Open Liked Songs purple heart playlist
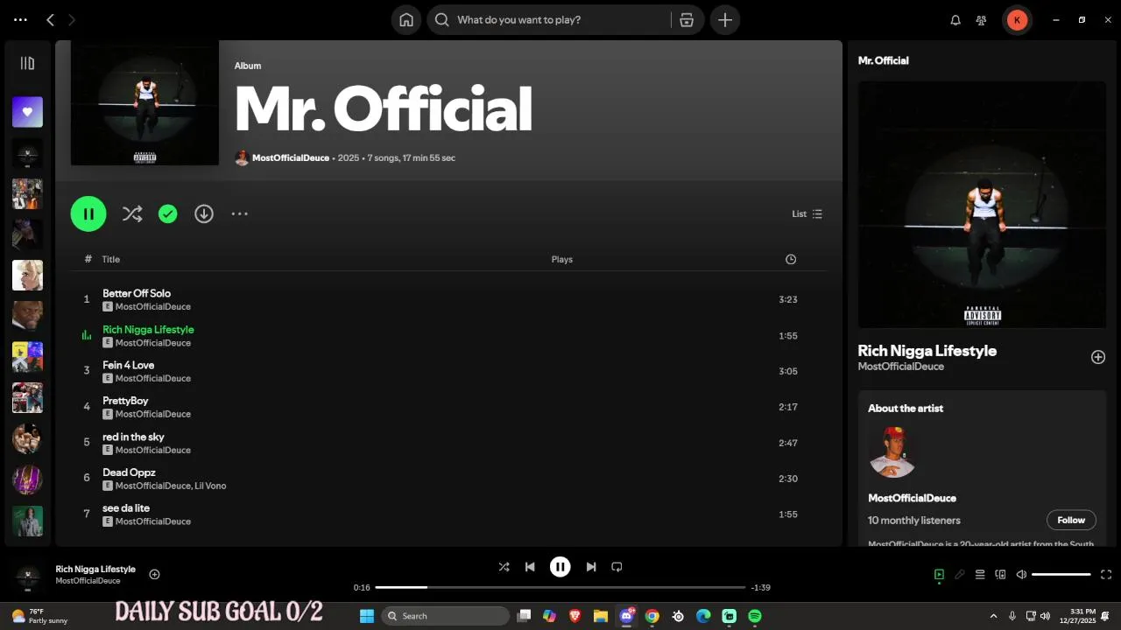1121x630 pixels. (27, 112)
